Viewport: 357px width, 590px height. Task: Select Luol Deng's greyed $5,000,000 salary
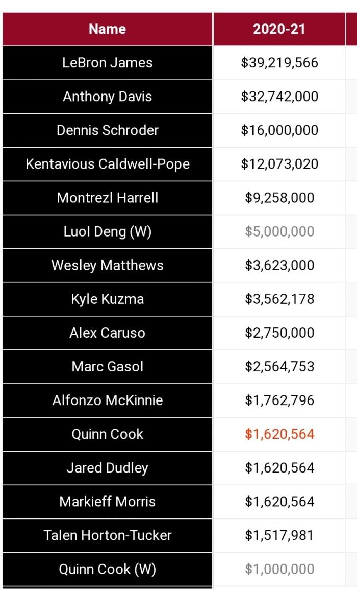pos(279,231)
